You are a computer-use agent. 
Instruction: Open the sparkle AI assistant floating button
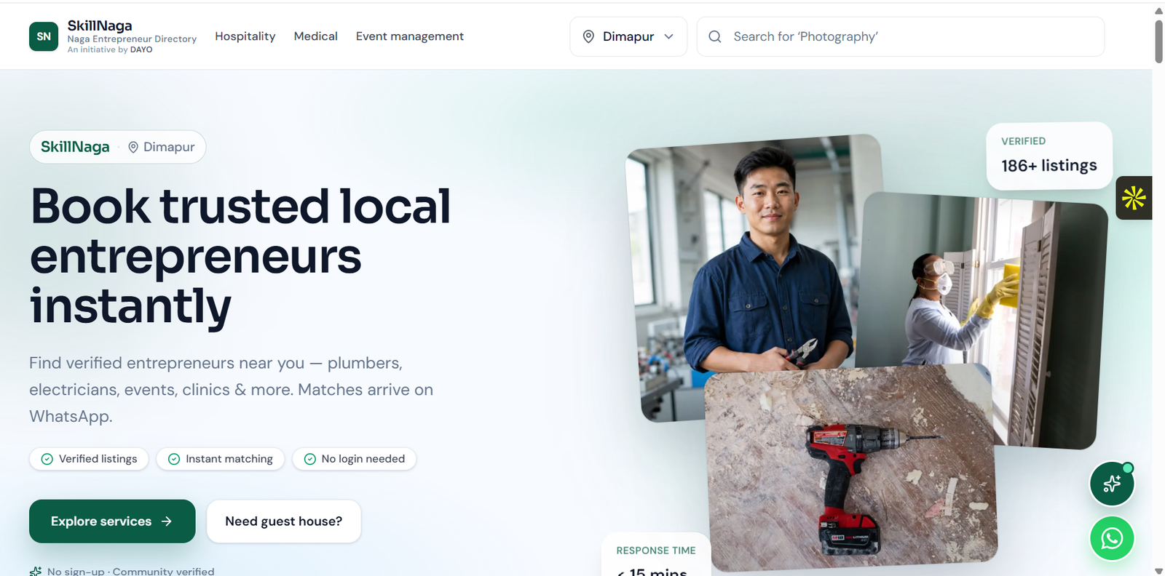pyautogui.click(x=1112, y=484)
